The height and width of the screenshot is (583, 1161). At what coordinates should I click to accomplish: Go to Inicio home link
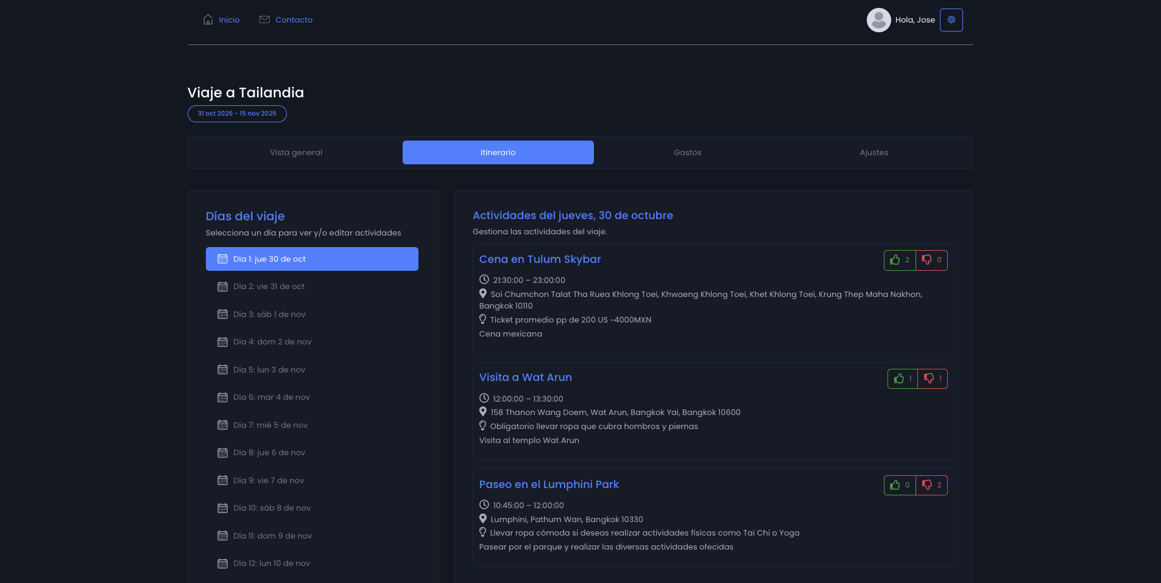[222, 20]
